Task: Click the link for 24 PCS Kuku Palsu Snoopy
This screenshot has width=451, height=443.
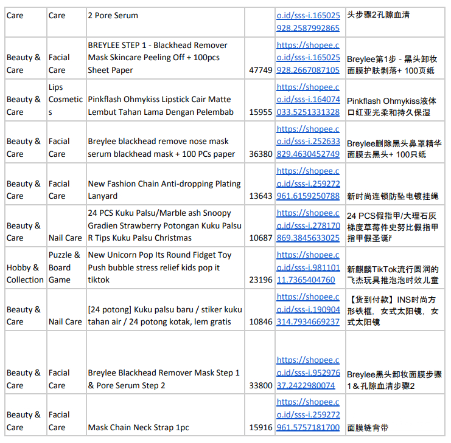Action: [x=308, y=225]
